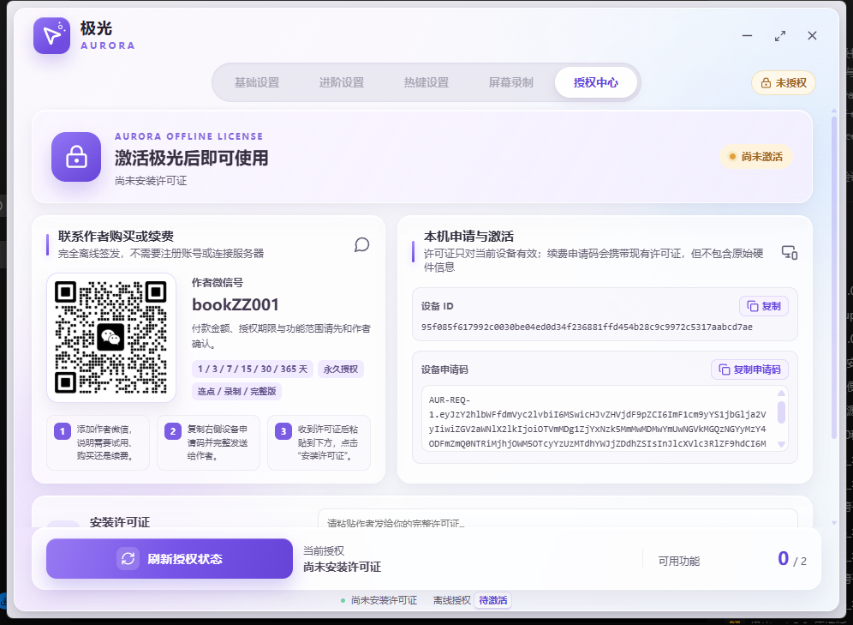Go to the 屏幕录制 tab
This screenshot has width=853, height=625.
(x=510, y=83)
